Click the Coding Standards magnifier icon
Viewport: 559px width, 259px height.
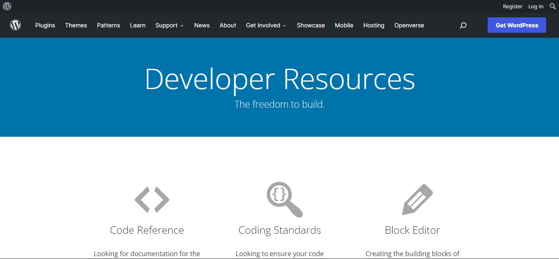[x=284, y=199]
